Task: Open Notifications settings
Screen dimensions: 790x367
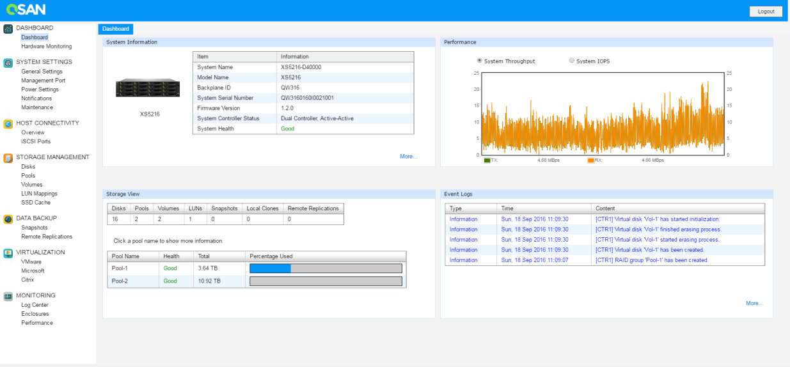Action: [36, 98]
